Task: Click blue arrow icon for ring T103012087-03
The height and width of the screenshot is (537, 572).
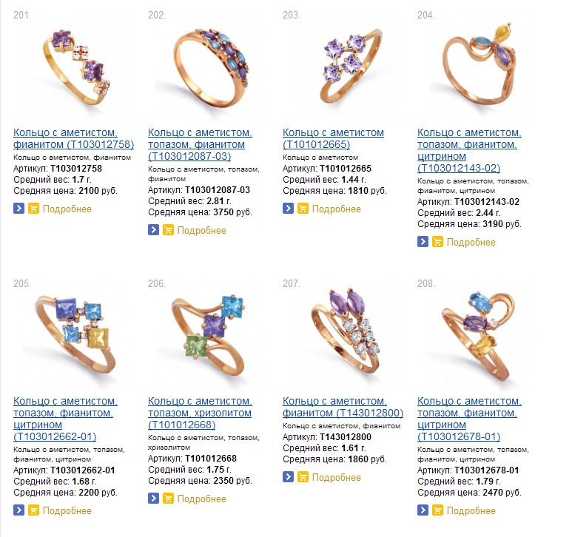Action: pyautogui.click(x=153, y=230)
